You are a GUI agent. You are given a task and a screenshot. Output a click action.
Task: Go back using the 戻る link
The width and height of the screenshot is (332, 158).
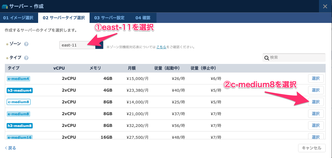pyautogui.click(x=11, y=148)
